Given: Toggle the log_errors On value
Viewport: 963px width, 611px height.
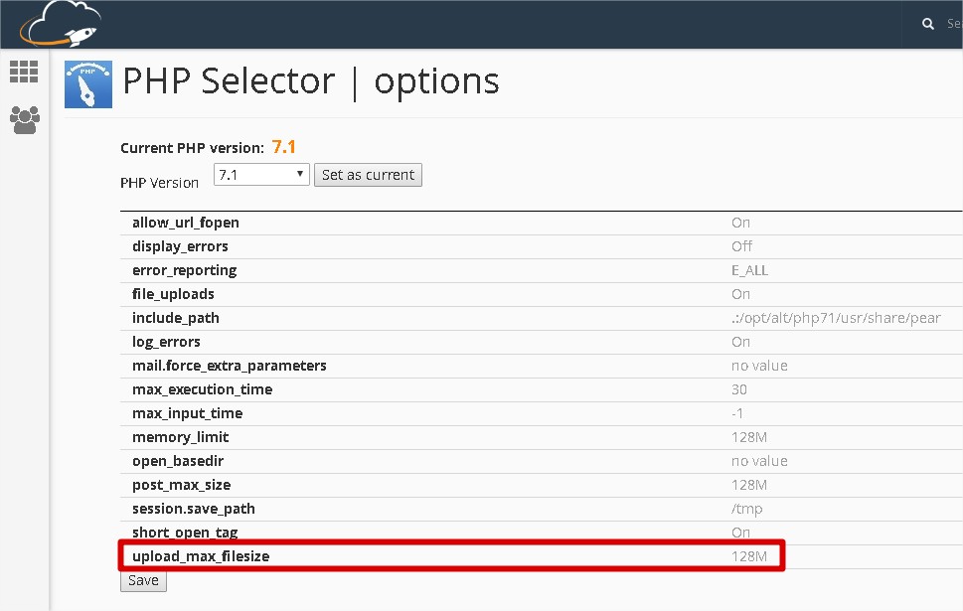Looking at the screenshot, I should (x=740, y=342).
